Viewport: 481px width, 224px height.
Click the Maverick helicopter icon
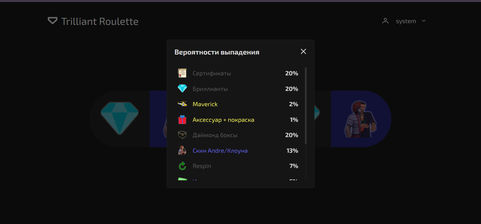(x=182, y=104)
